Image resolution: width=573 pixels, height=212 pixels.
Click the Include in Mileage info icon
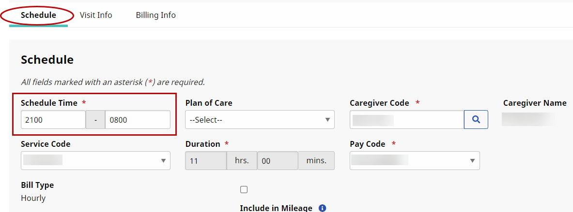click(323, 208)
